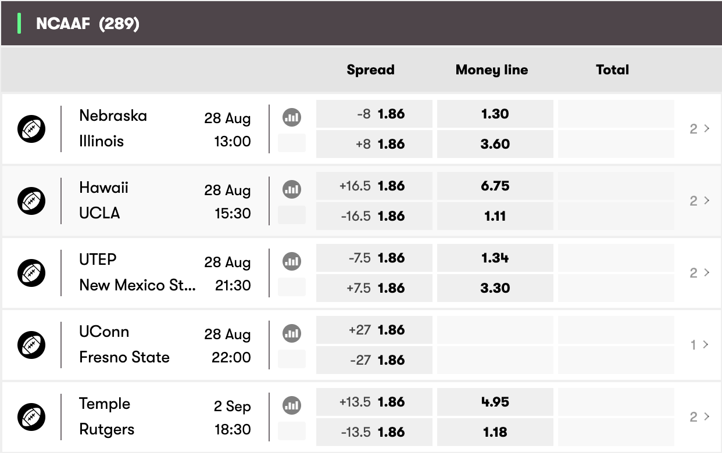Select UCLA -16.5 spread odds

(x=374, y=216)
